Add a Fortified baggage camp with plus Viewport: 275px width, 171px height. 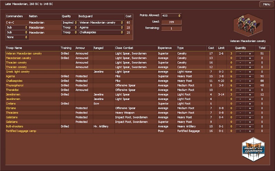point(250,131)
